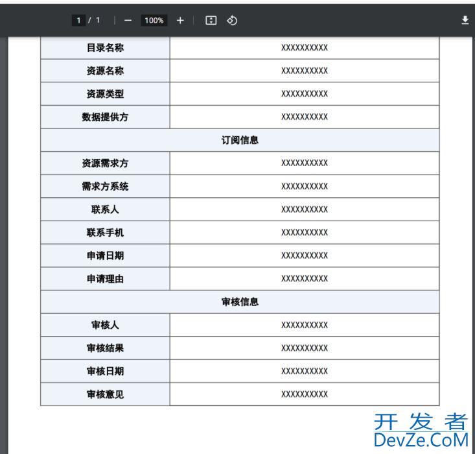Select the 数据提供方 label cell

pos(105,117)
